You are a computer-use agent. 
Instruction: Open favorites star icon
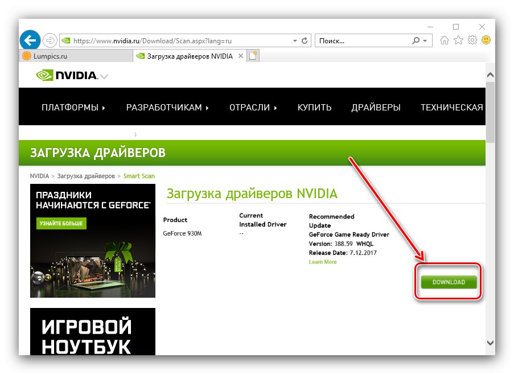tap(458, 40)
